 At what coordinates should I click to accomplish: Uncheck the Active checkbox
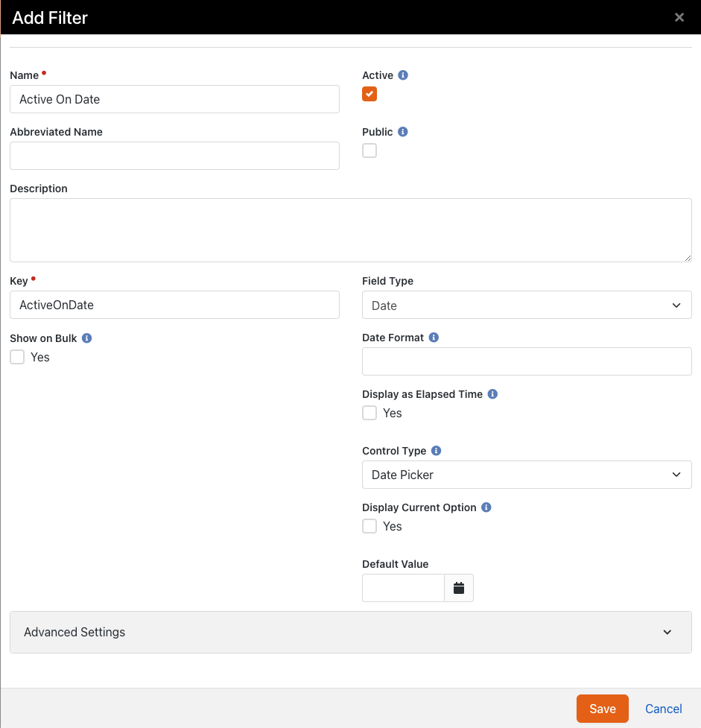click(x=369, y=94)
